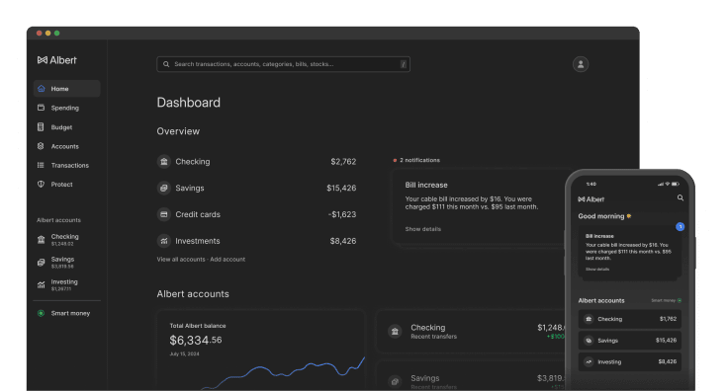Open the 2 notifications indicator

tap(416, 160)
